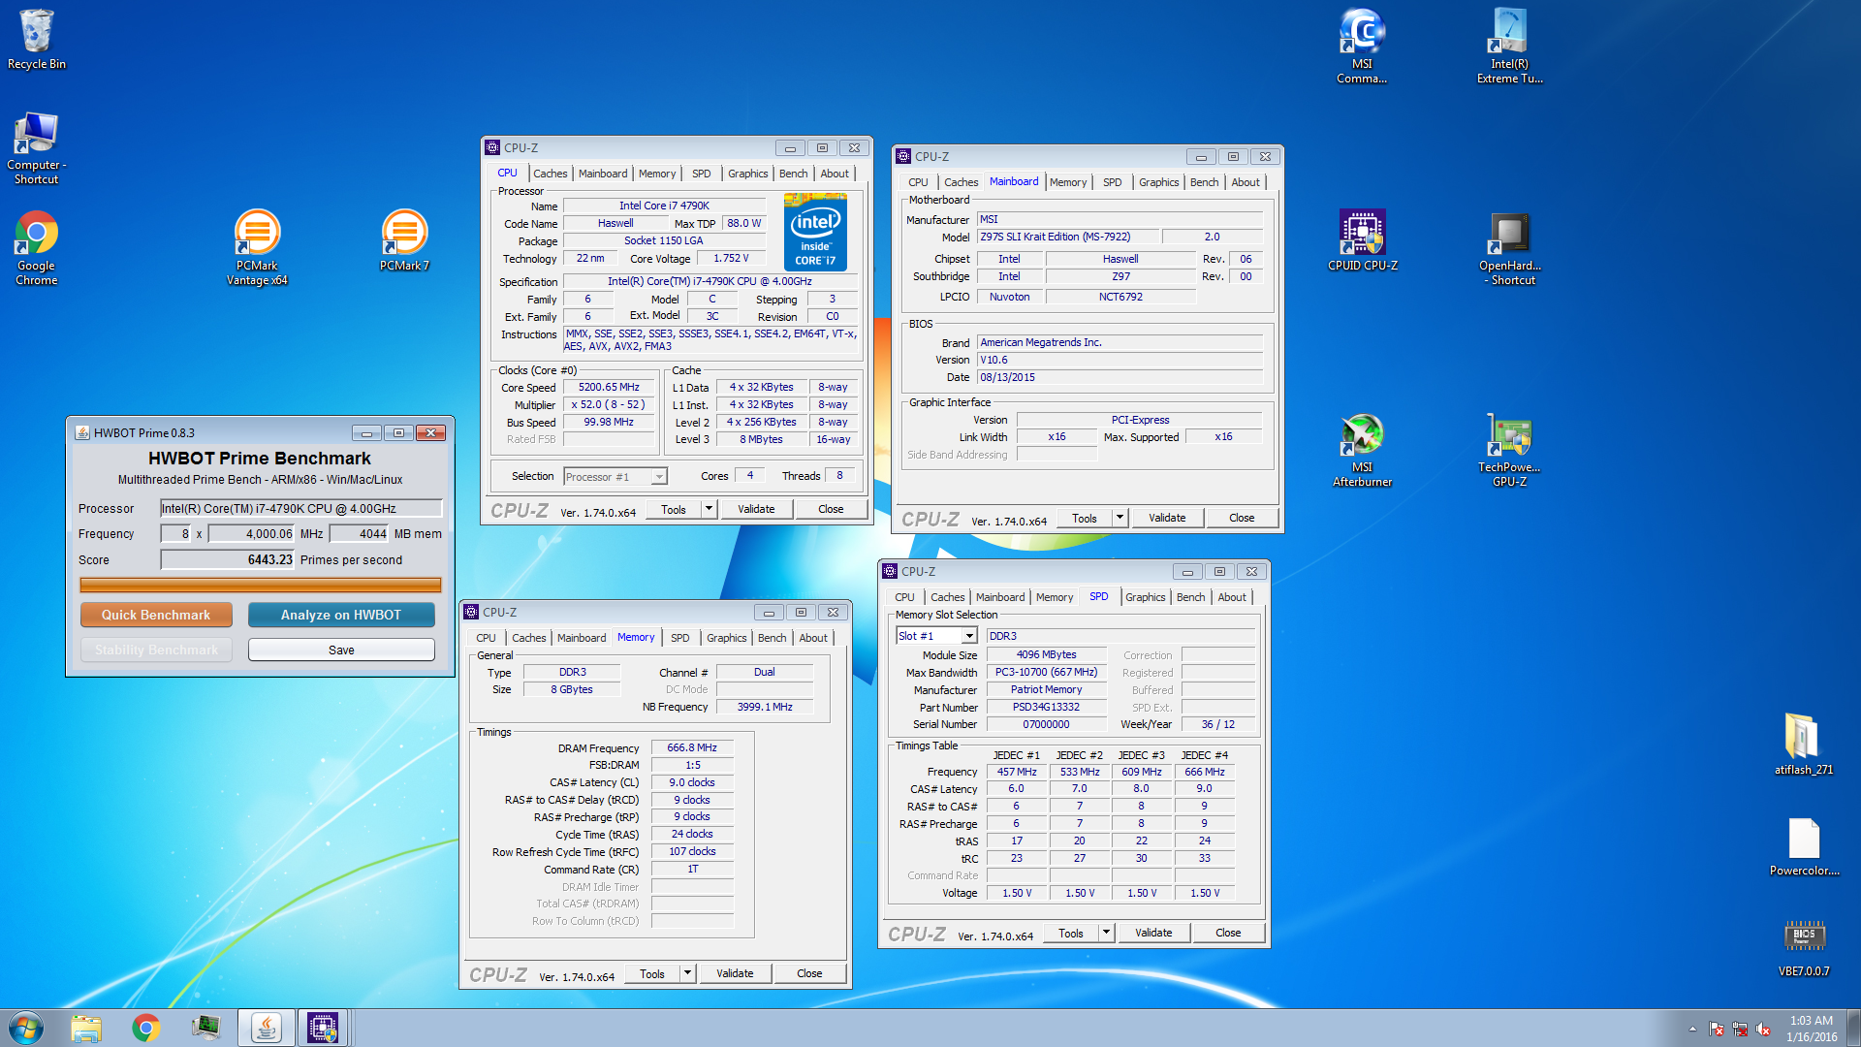Launch MSI Afterburner from the desktop
This screenshot has width=1861, height=1047.
1362,451
